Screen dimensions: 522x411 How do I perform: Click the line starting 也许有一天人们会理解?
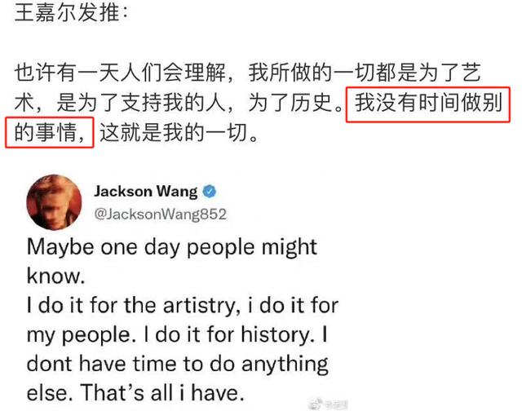(x=248, y=73)
